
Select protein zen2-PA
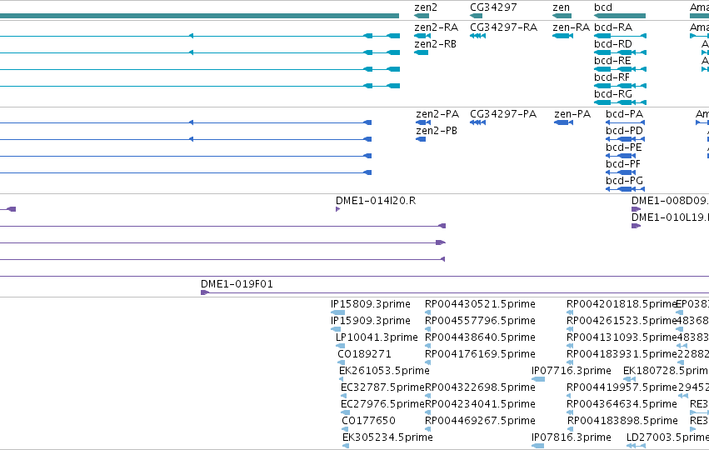[437, 114]
